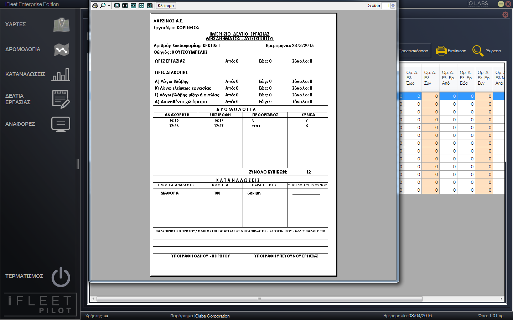Click the printer icon in preview toolbar

click(95, 6)
